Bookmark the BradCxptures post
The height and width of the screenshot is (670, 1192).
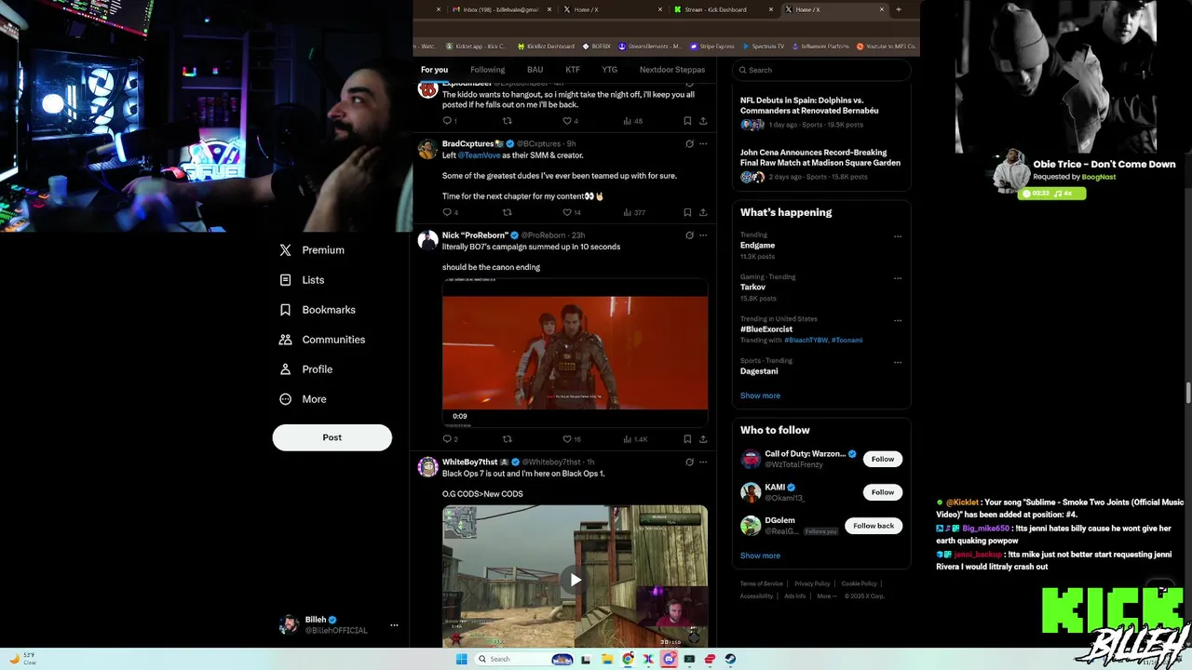point(687,212)
